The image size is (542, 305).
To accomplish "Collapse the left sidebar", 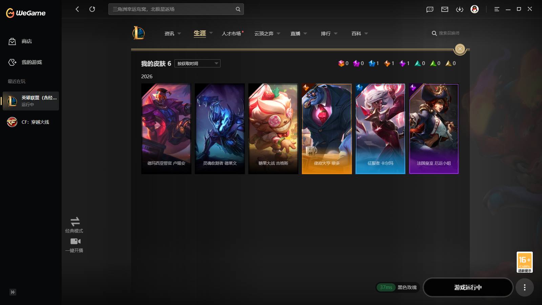I will click(13, 292).
